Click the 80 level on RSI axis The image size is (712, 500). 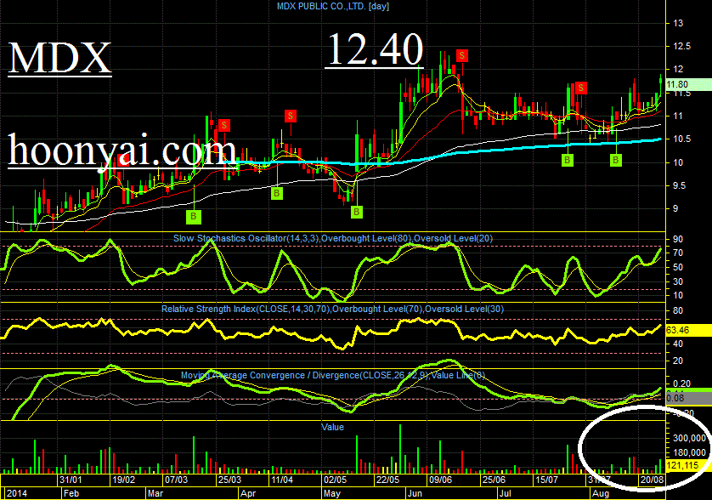[x=678, y=310]
